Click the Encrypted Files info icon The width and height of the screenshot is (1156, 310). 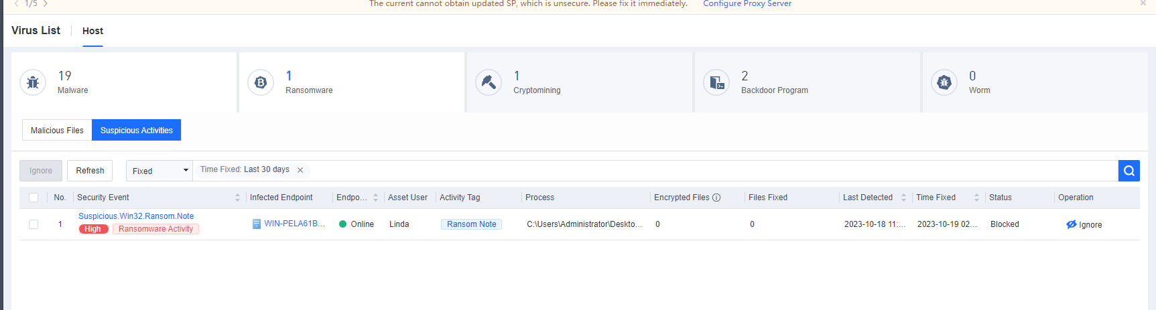716,198
